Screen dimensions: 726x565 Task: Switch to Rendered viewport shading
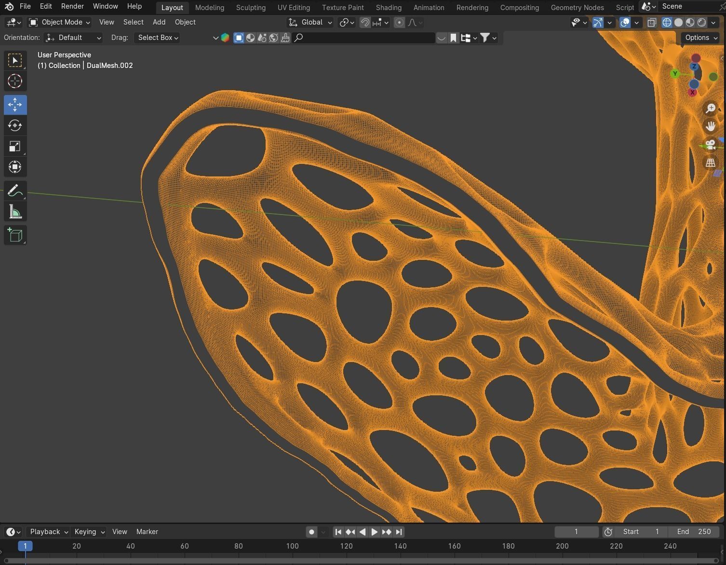point(702,22)
